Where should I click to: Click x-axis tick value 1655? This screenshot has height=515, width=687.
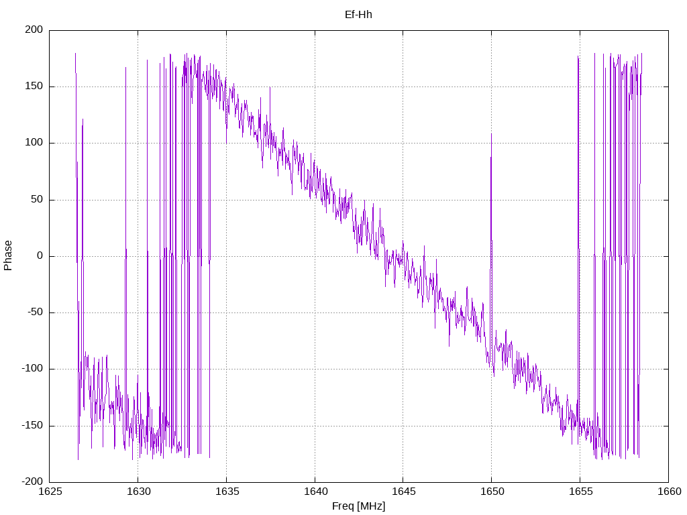tap(580, 492)
